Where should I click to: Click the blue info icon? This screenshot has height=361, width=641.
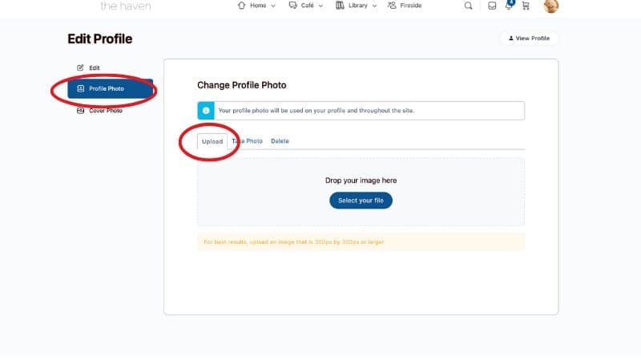pyautogui.click(x=206, y=111)
